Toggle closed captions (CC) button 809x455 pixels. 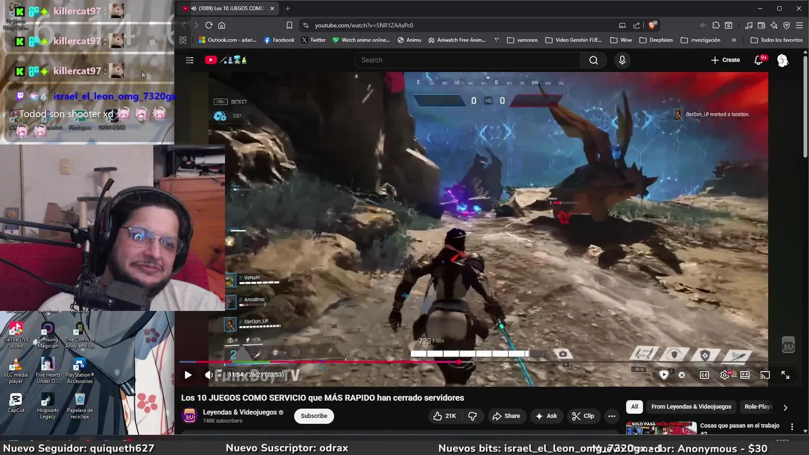click(x=704, y=375)
